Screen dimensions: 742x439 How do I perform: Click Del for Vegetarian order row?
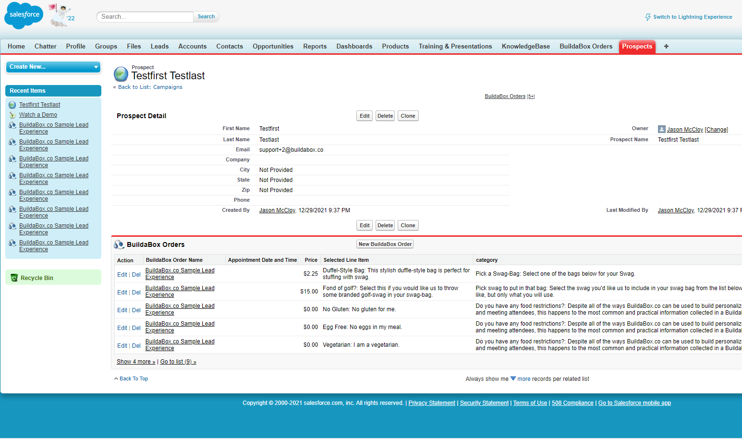click(136, 346)
